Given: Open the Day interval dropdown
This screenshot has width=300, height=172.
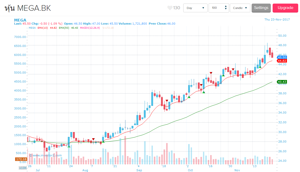Looking at the screenshot, I should click(x=195, y=8).
